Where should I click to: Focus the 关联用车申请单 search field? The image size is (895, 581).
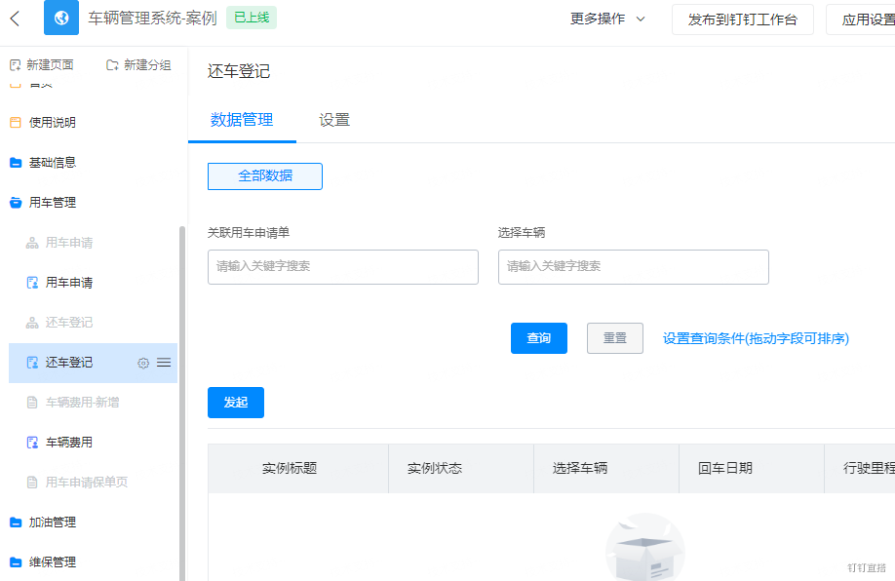point(343,266)
